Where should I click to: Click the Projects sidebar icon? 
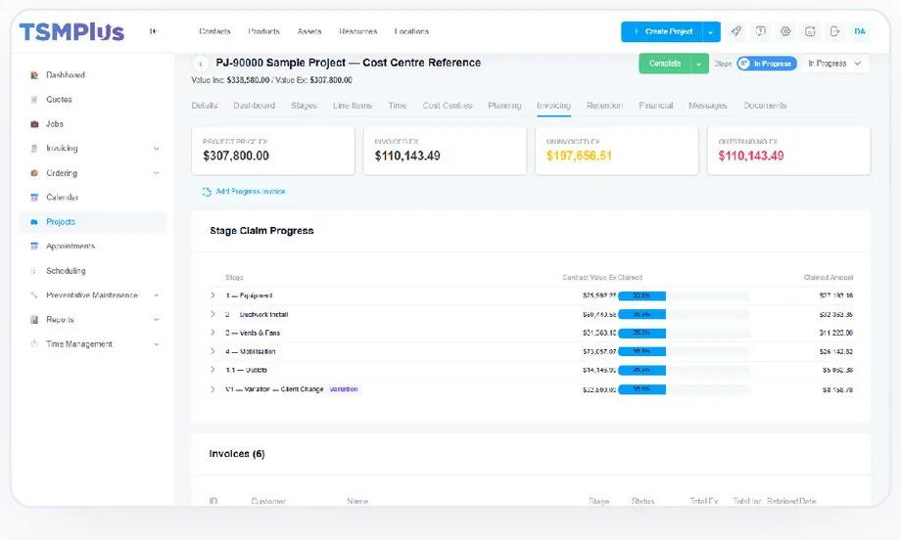coord(34,221)
